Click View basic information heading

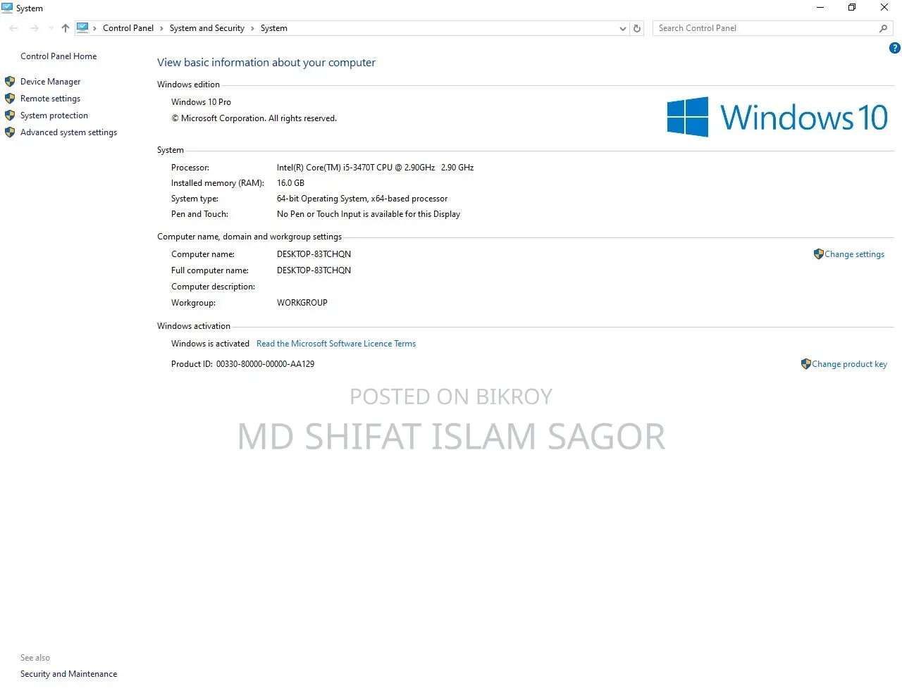[x=266, y=63]
